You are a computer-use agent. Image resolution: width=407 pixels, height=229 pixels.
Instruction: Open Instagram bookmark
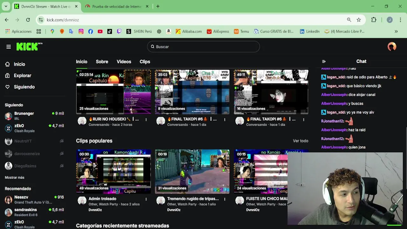(81, 31)
